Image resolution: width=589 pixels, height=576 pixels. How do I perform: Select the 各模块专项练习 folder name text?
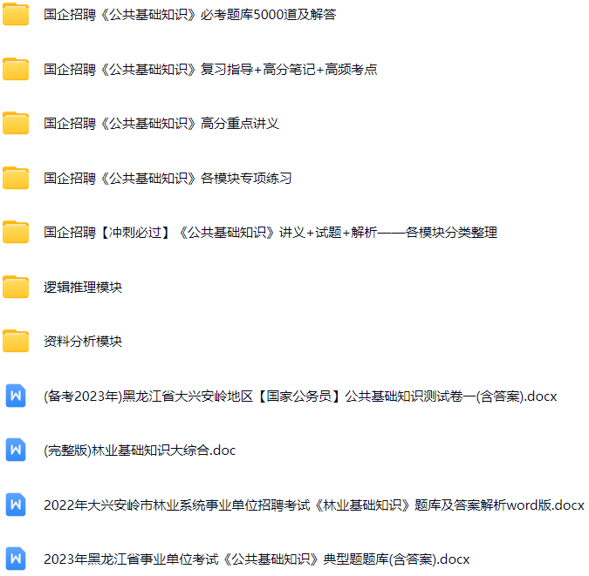pyautogui.click(x=168, y=179)
